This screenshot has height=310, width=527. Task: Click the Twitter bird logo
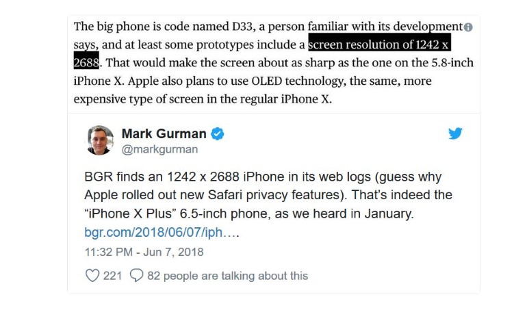pyautogui.click(x=455, y=133)
